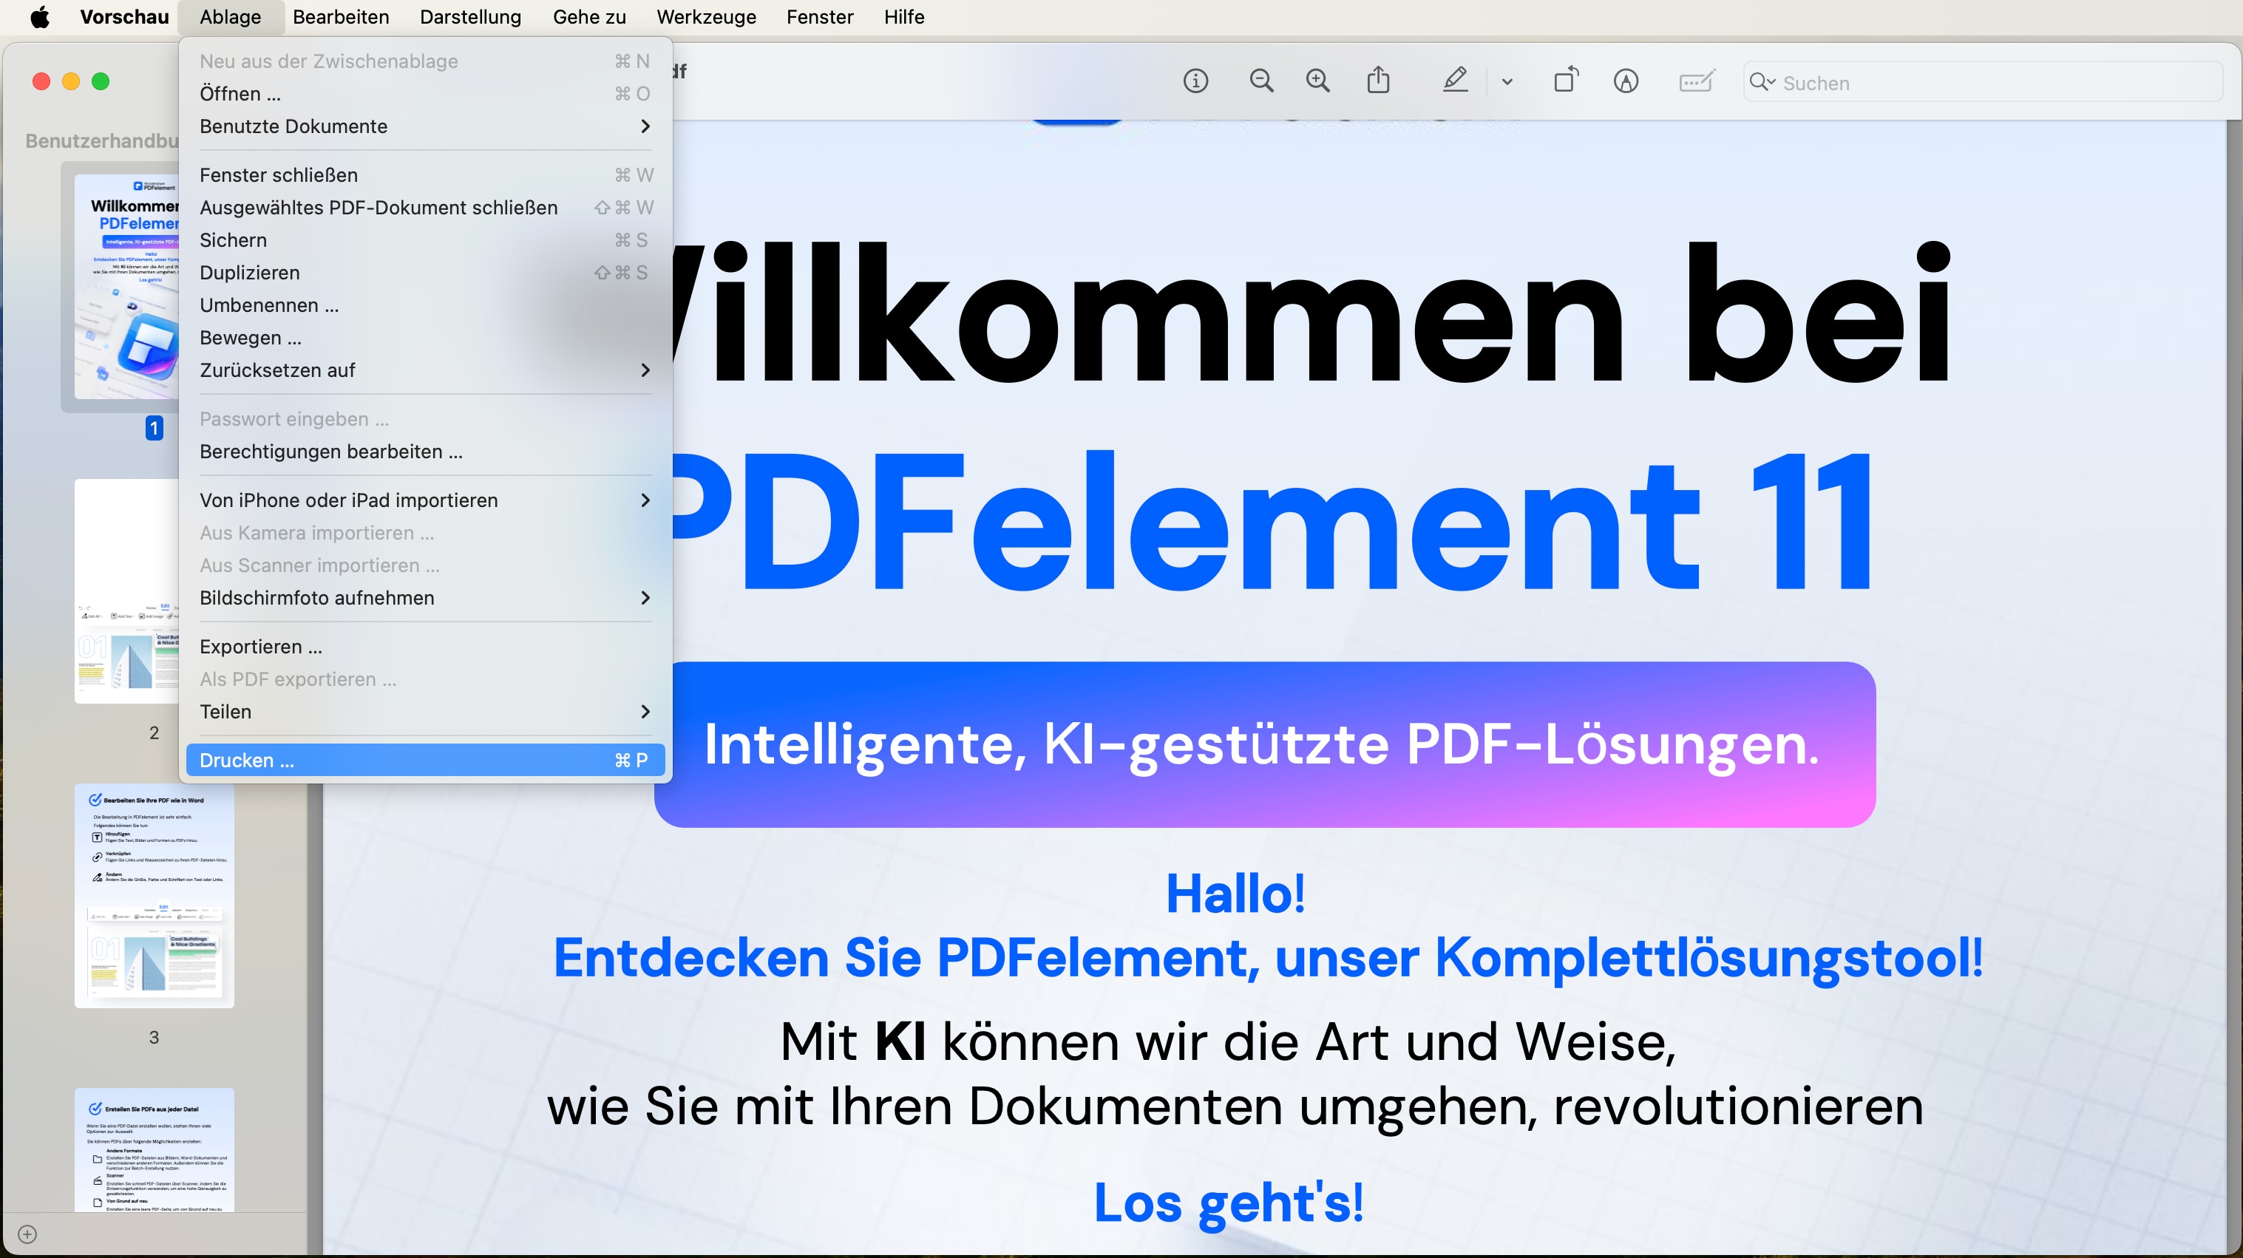Click the form filling toolbar icon

pos(1697,82)
